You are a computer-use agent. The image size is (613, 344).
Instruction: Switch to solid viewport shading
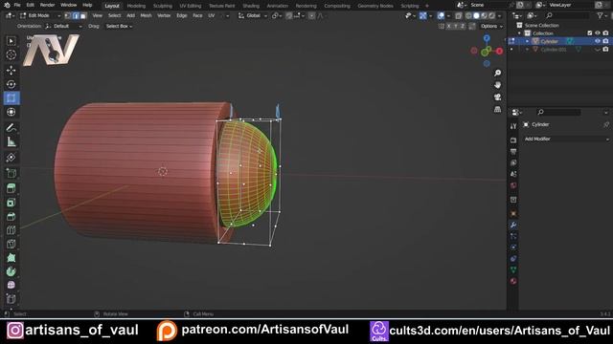pos(476,16)
